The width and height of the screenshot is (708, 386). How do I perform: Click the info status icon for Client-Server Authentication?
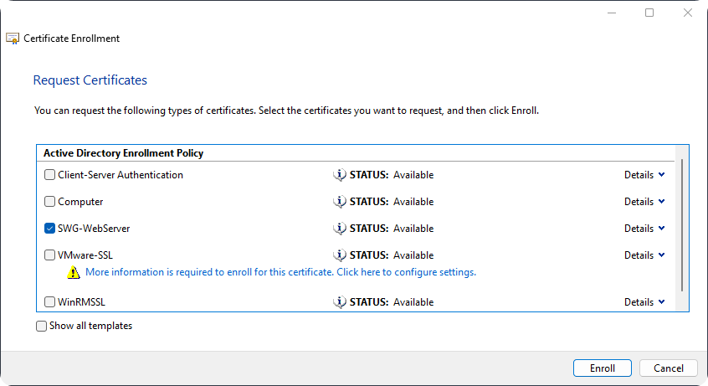(x=340, y=175)
